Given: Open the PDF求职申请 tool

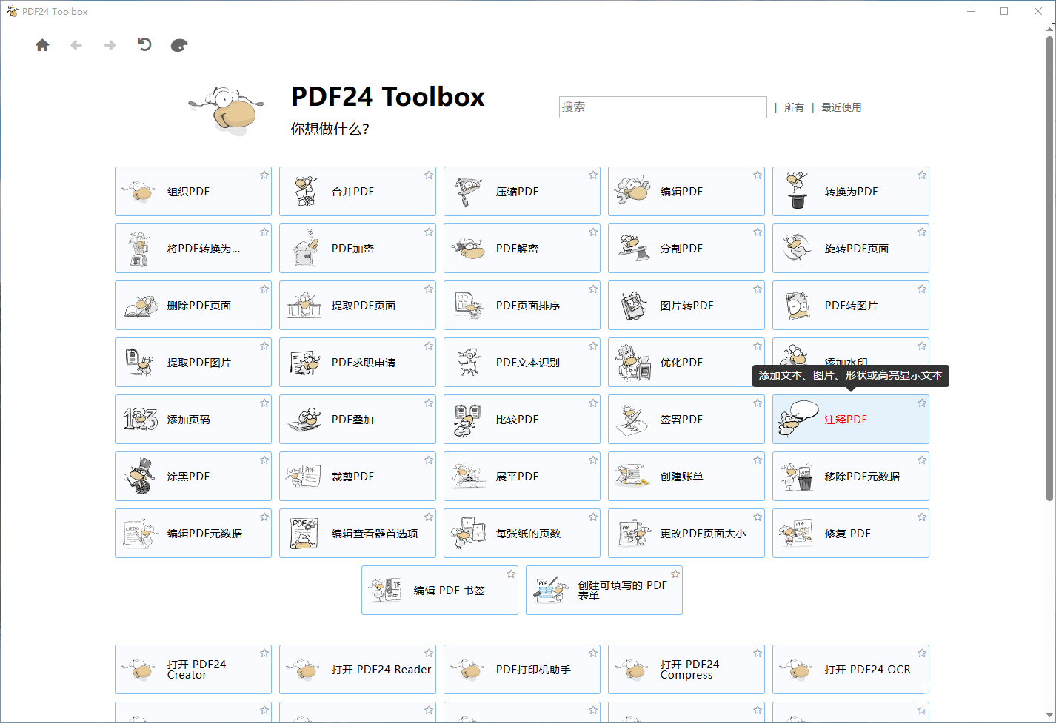Looking at the screenshot, I should pos(358,362).
